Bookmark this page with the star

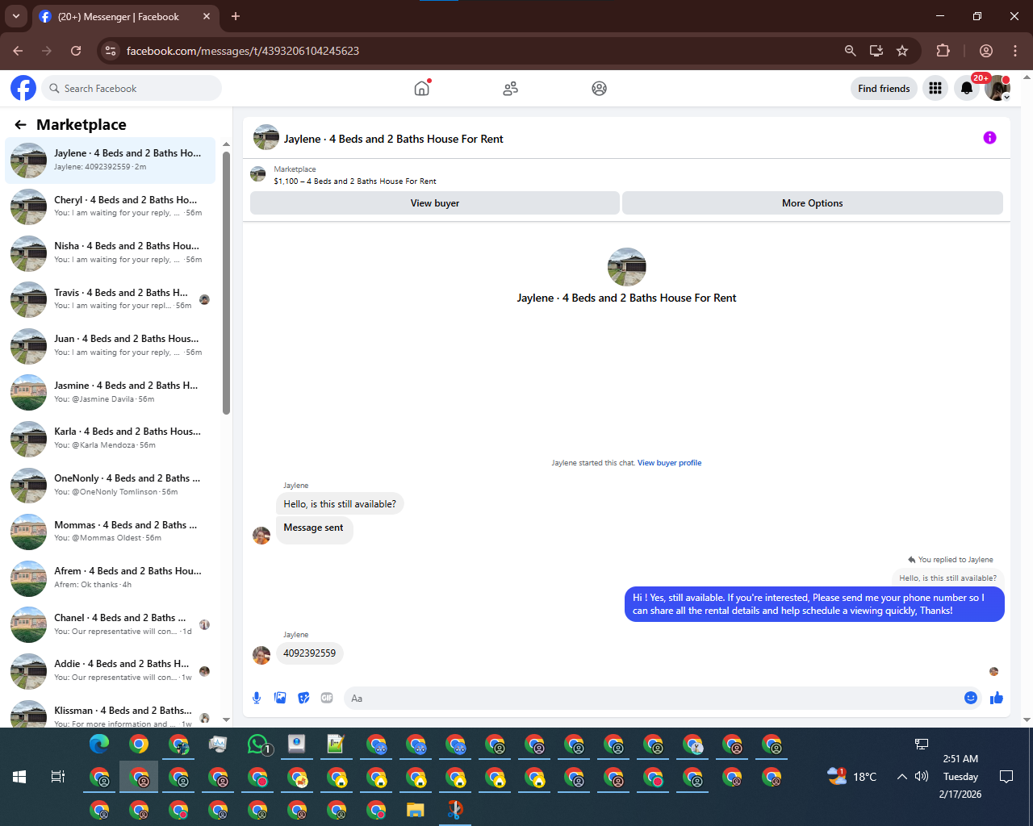click(902, 51)
